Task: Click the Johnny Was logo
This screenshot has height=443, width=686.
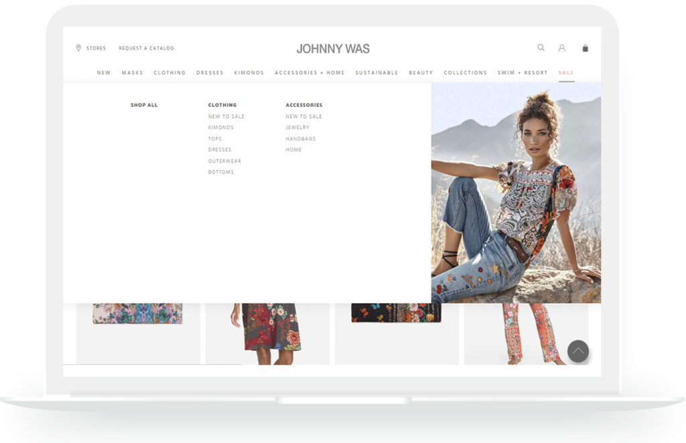Action: [333, 49]
